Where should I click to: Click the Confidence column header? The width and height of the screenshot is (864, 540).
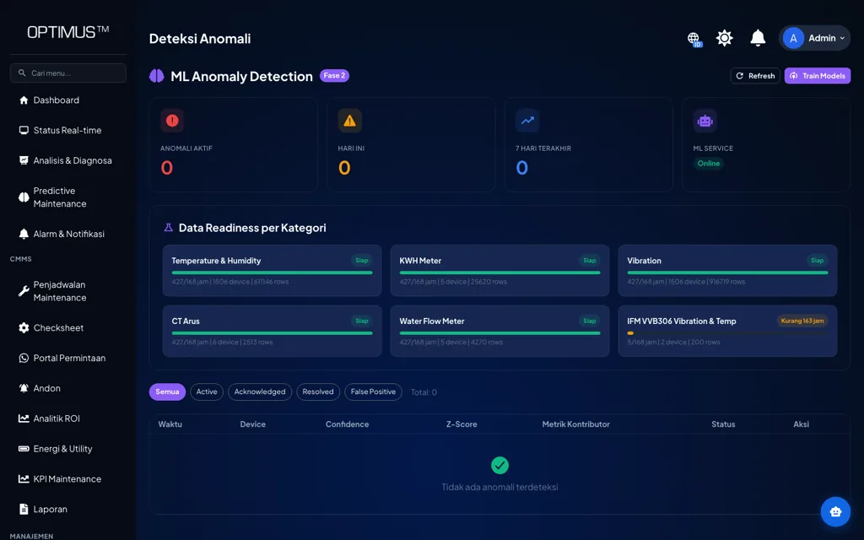(x=347, y=424)
